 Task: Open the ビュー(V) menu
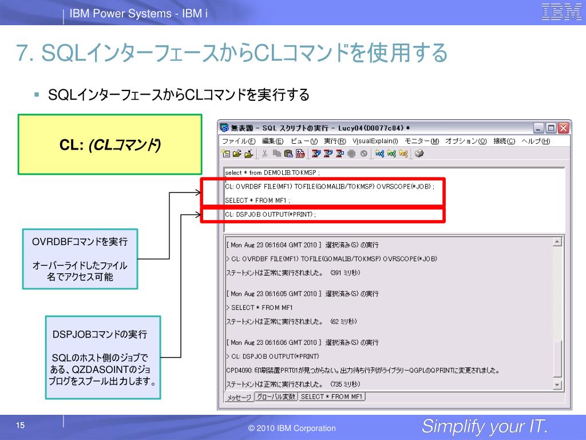click(304, 141)
